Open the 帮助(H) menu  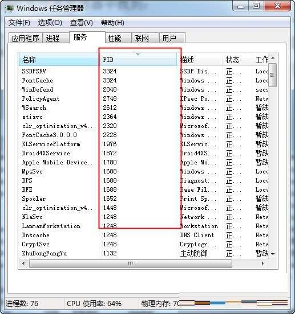(x=112, y=23)
